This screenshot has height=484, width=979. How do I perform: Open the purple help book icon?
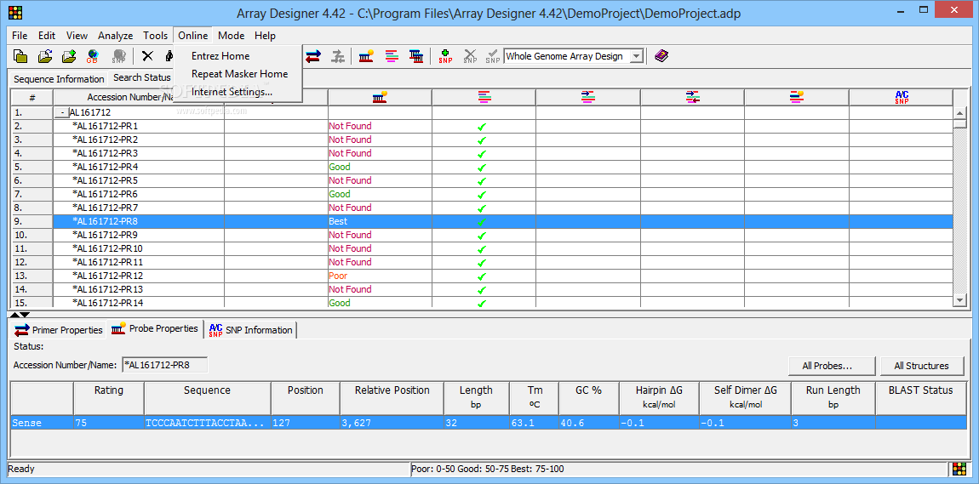661,56
